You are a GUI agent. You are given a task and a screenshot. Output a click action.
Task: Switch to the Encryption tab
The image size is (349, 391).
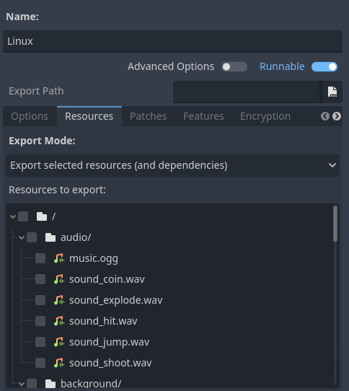265,116
